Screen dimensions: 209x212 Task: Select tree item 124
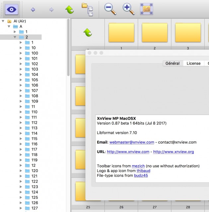35,192
